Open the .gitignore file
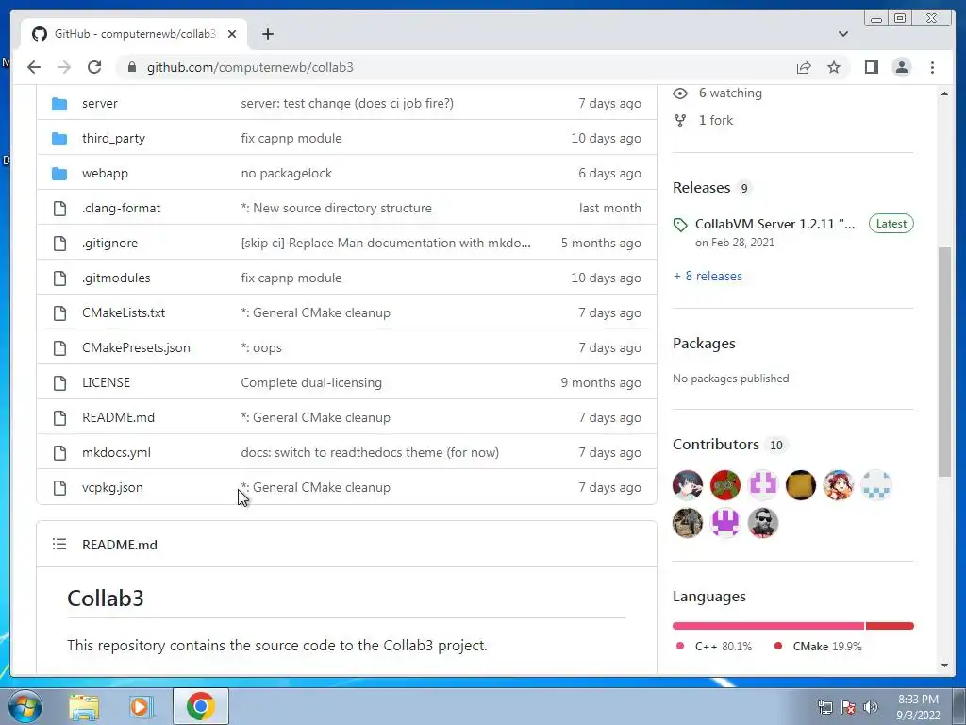The height and width of the screenshot is (725, 966). point(109,243)
